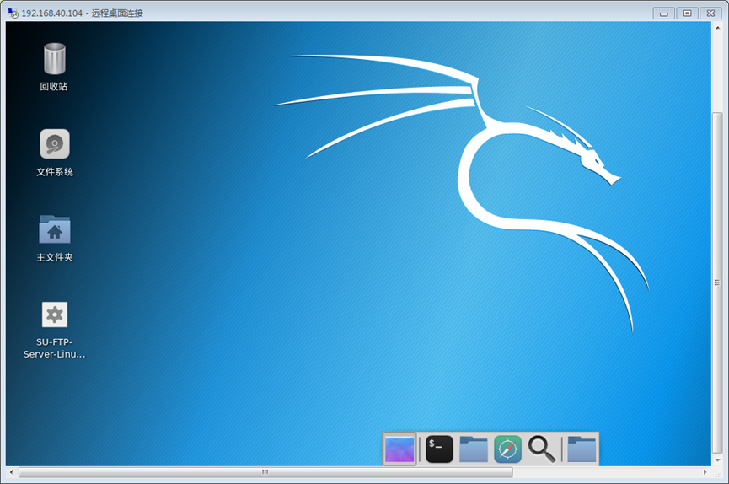This screenshot has height=484, width=729.
Task: Click the SU-FTP-Server-Linu... label text
Action: point(55,348)
